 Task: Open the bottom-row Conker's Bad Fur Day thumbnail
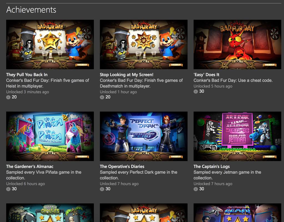[x=144, y=213]
